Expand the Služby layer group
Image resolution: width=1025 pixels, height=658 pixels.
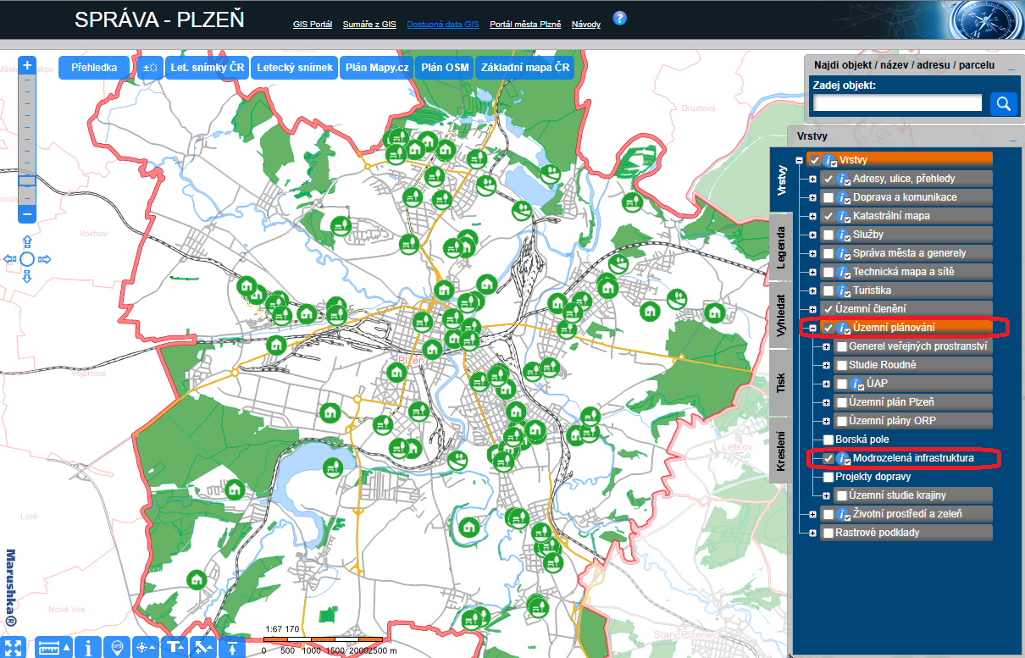tap(812, 235)
